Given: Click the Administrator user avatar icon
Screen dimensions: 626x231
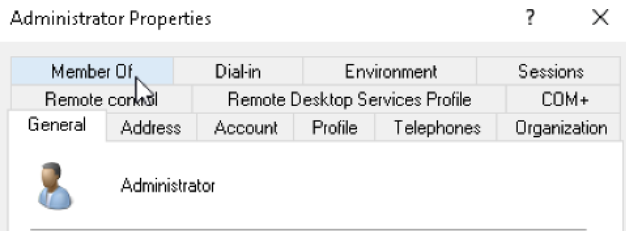Looking at the screenshot, I should (55, 186).
